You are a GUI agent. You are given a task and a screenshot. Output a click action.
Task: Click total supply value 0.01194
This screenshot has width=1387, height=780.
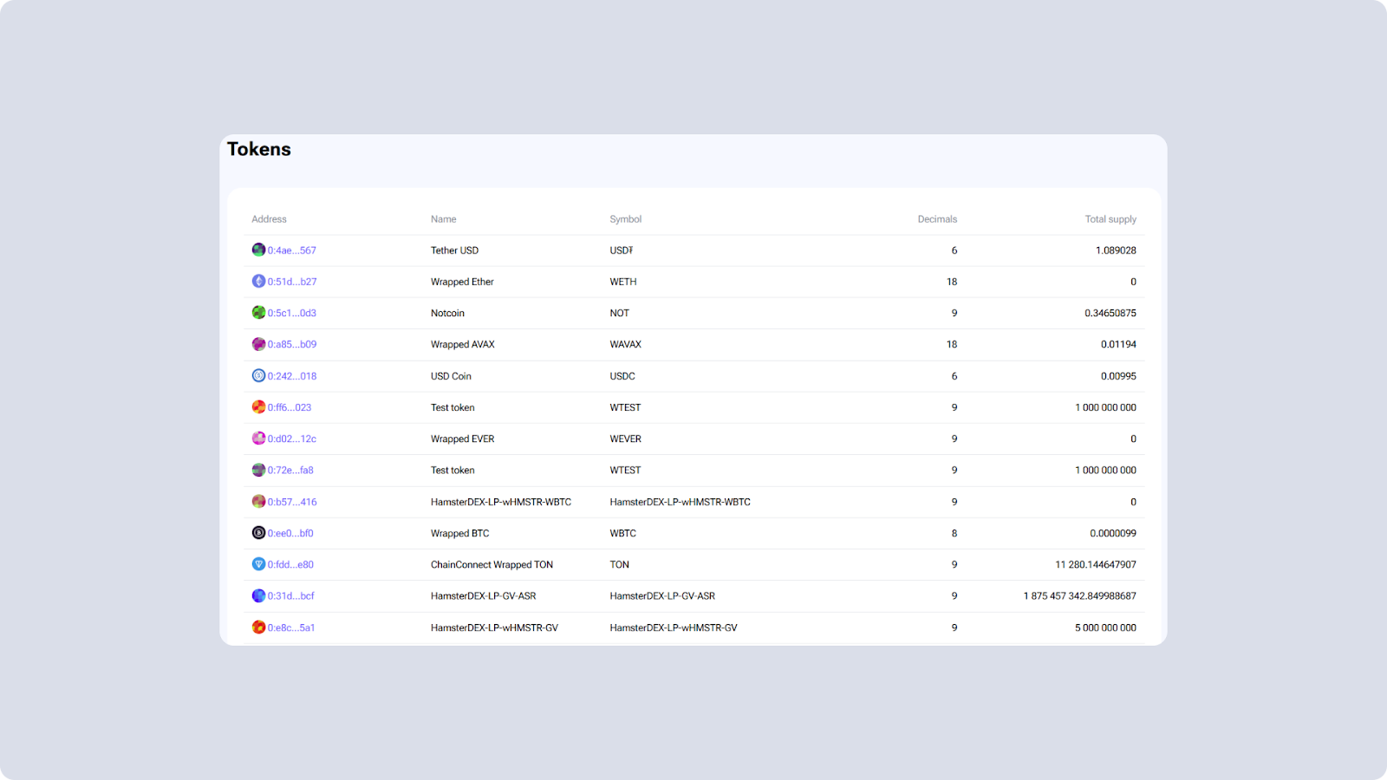click(x=1118, y=344)
